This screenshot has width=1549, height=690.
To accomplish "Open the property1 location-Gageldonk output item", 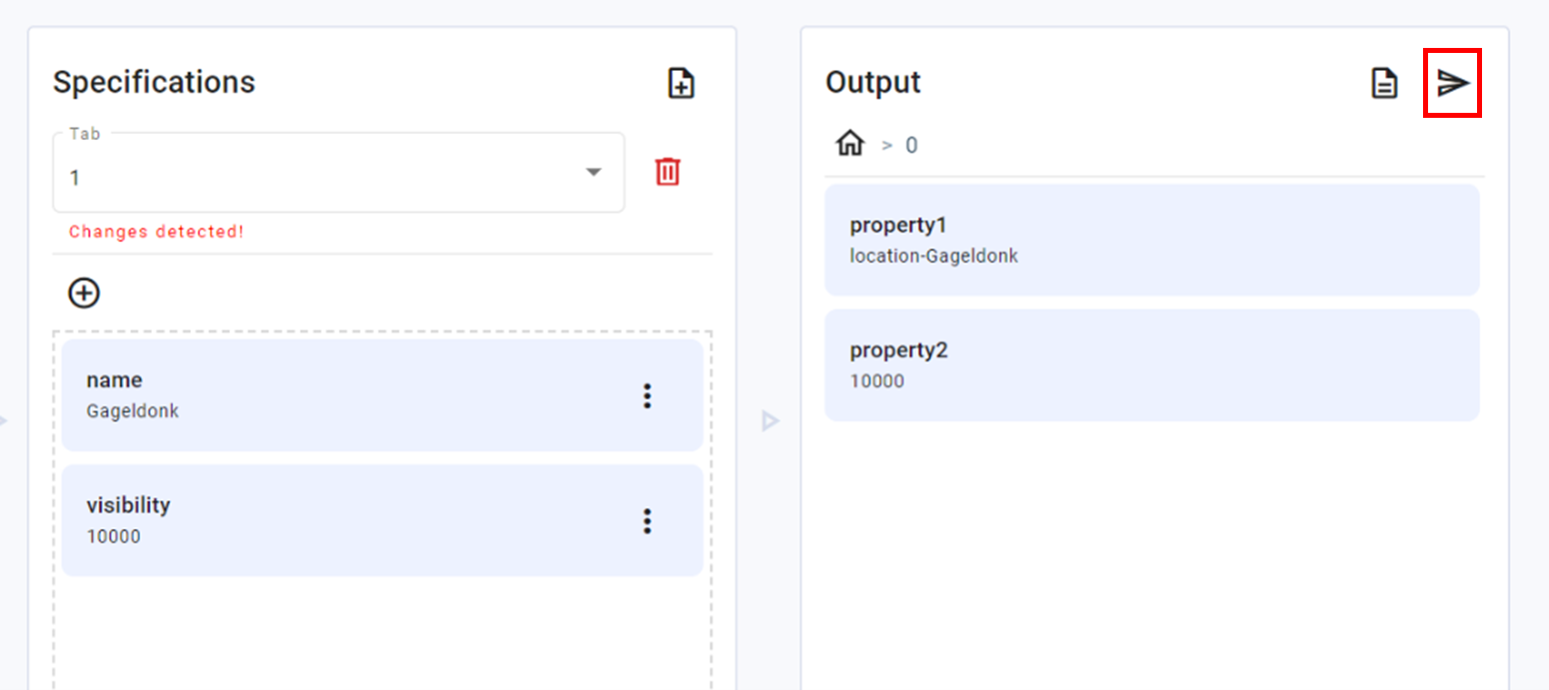I will click(1151, 240).
